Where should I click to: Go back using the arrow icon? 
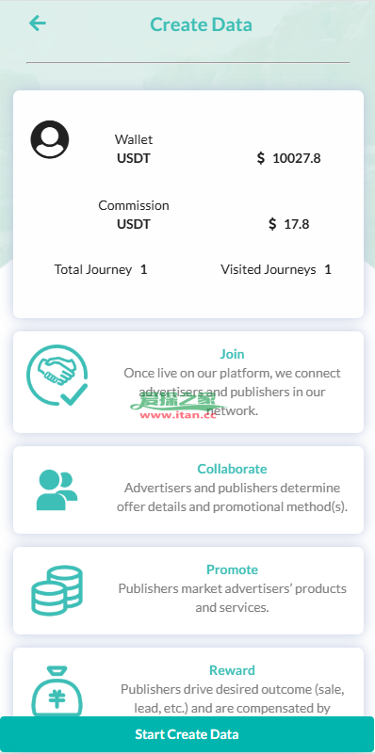point(37,24)
